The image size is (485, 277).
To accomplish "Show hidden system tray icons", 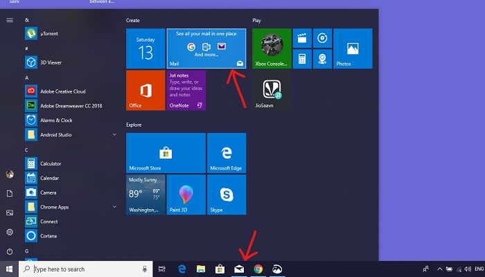I will (x=439, y=269).
